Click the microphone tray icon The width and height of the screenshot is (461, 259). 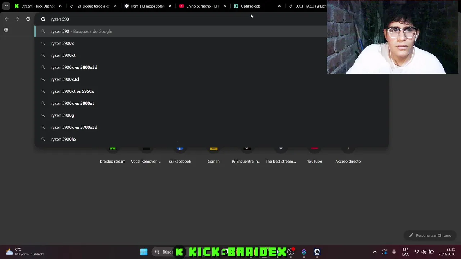(394, 252)
